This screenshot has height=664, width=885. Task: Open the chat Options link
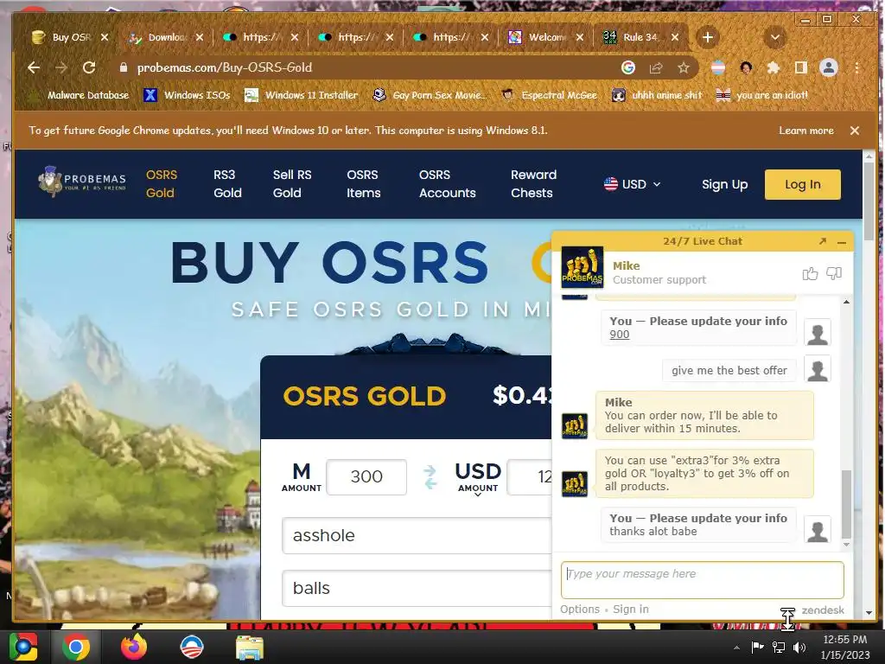(580, 610)
